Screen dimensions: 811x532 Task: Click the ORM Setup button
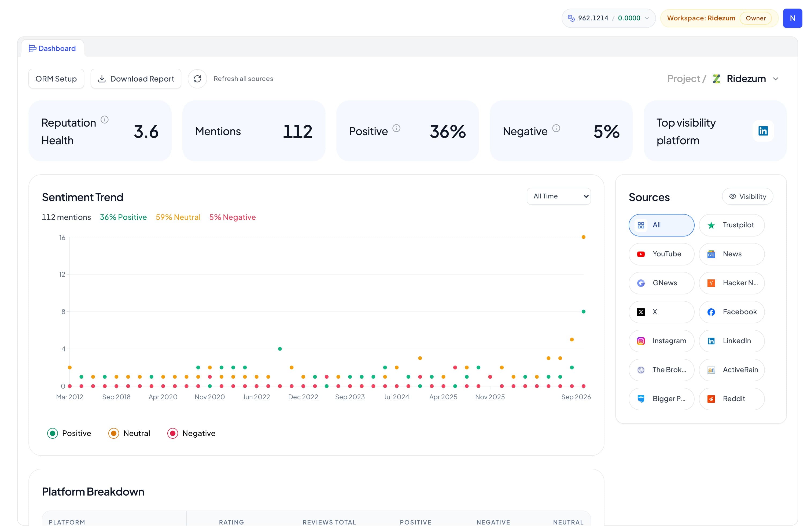pos(56,79)
